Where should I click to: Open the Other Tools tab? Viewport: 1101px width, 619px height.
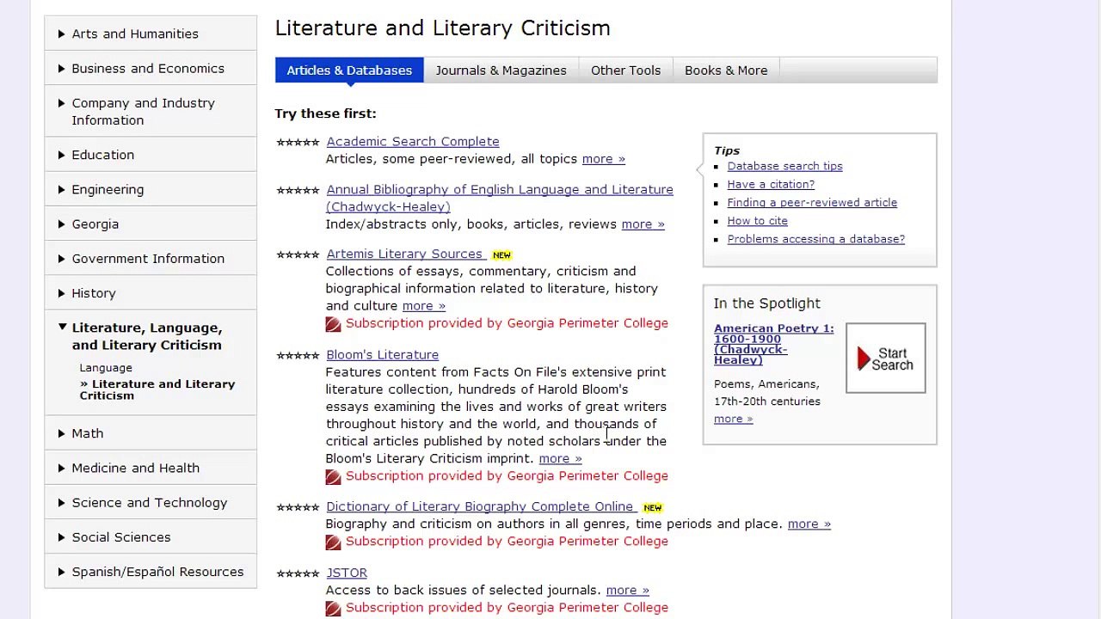point(625,70)
